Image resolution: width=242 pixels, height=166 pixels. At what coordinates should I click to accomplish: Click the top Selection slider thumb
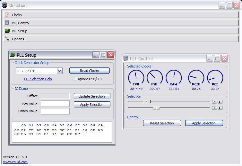[147, 102]
